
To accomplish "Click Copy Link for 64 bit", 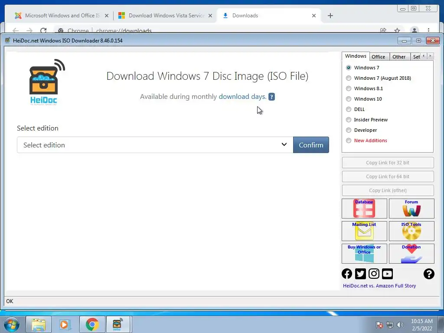I will click(388, 176).
